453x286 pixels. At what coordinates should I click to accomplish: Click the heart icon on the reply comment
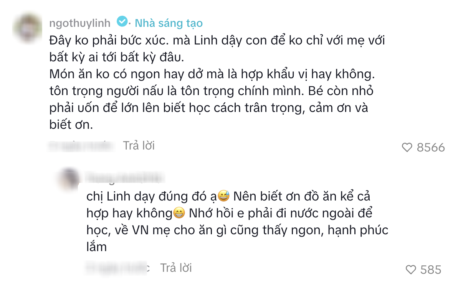(411, 269)
